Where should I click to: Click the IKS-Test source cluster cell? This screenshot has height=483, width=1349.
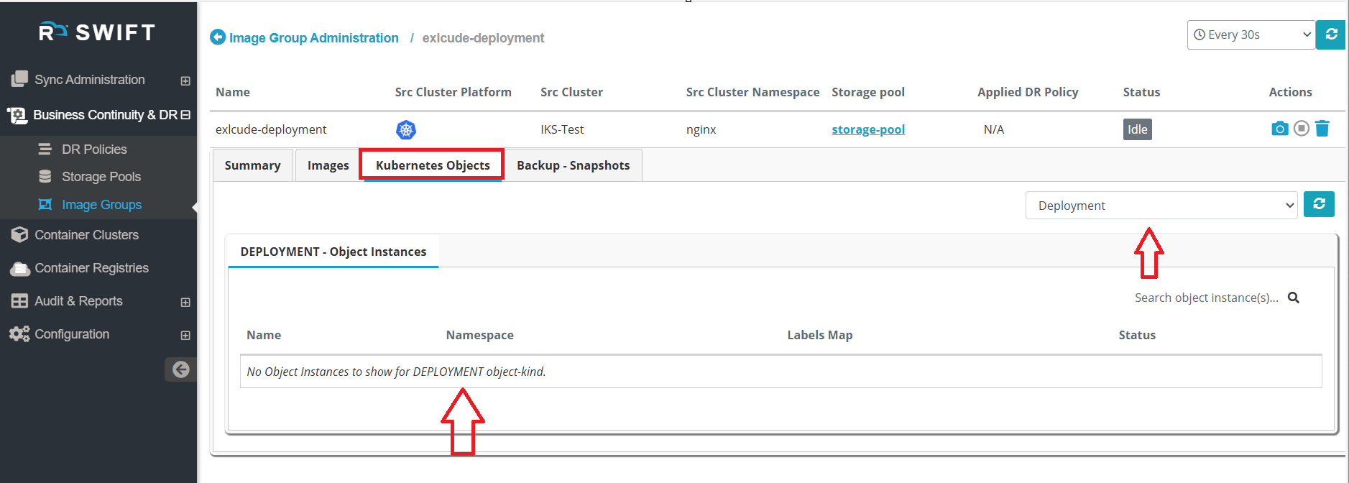pyautogui.click(x=562, y=129)
